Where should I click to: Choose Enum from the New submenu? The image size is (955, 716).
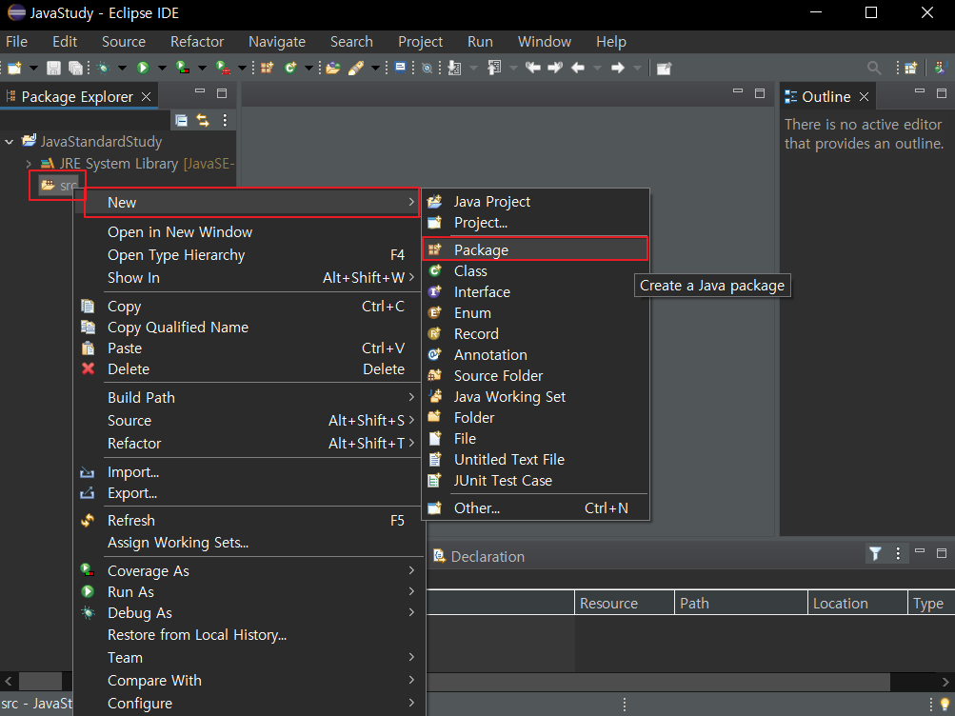click(535, 313)
